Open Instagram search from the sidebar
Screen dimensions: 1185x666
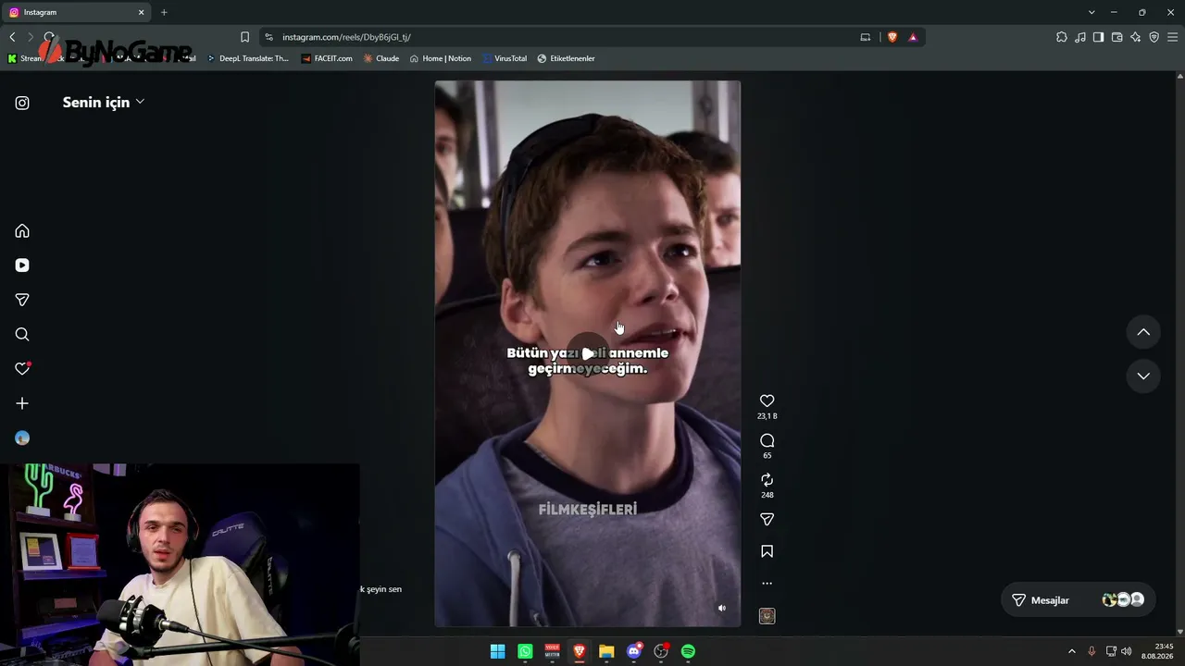22,335
